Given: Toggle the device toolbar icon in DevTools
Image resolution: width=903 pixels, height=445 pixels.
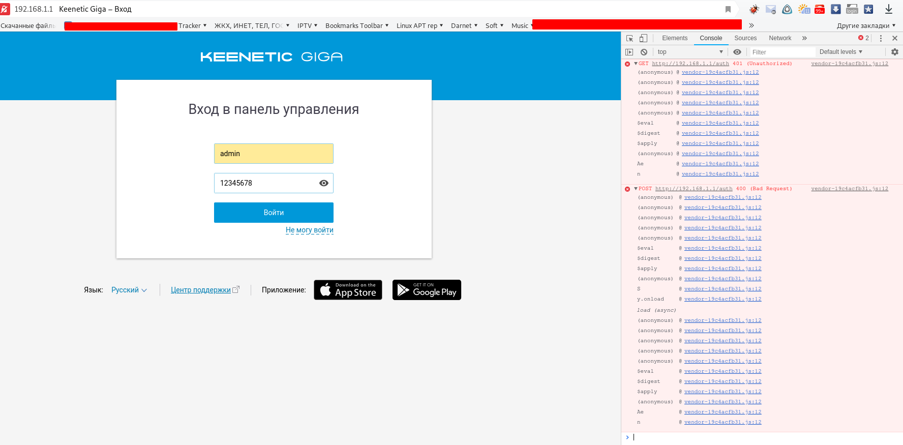Looking at the screenshot, I should click(643, 38).
